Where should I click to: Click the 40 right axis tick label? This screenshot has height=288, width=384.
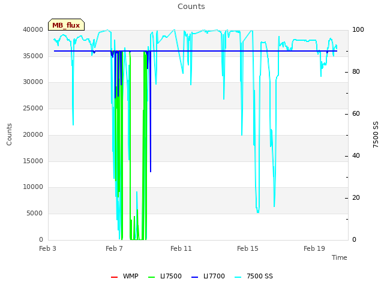point(356,156)
